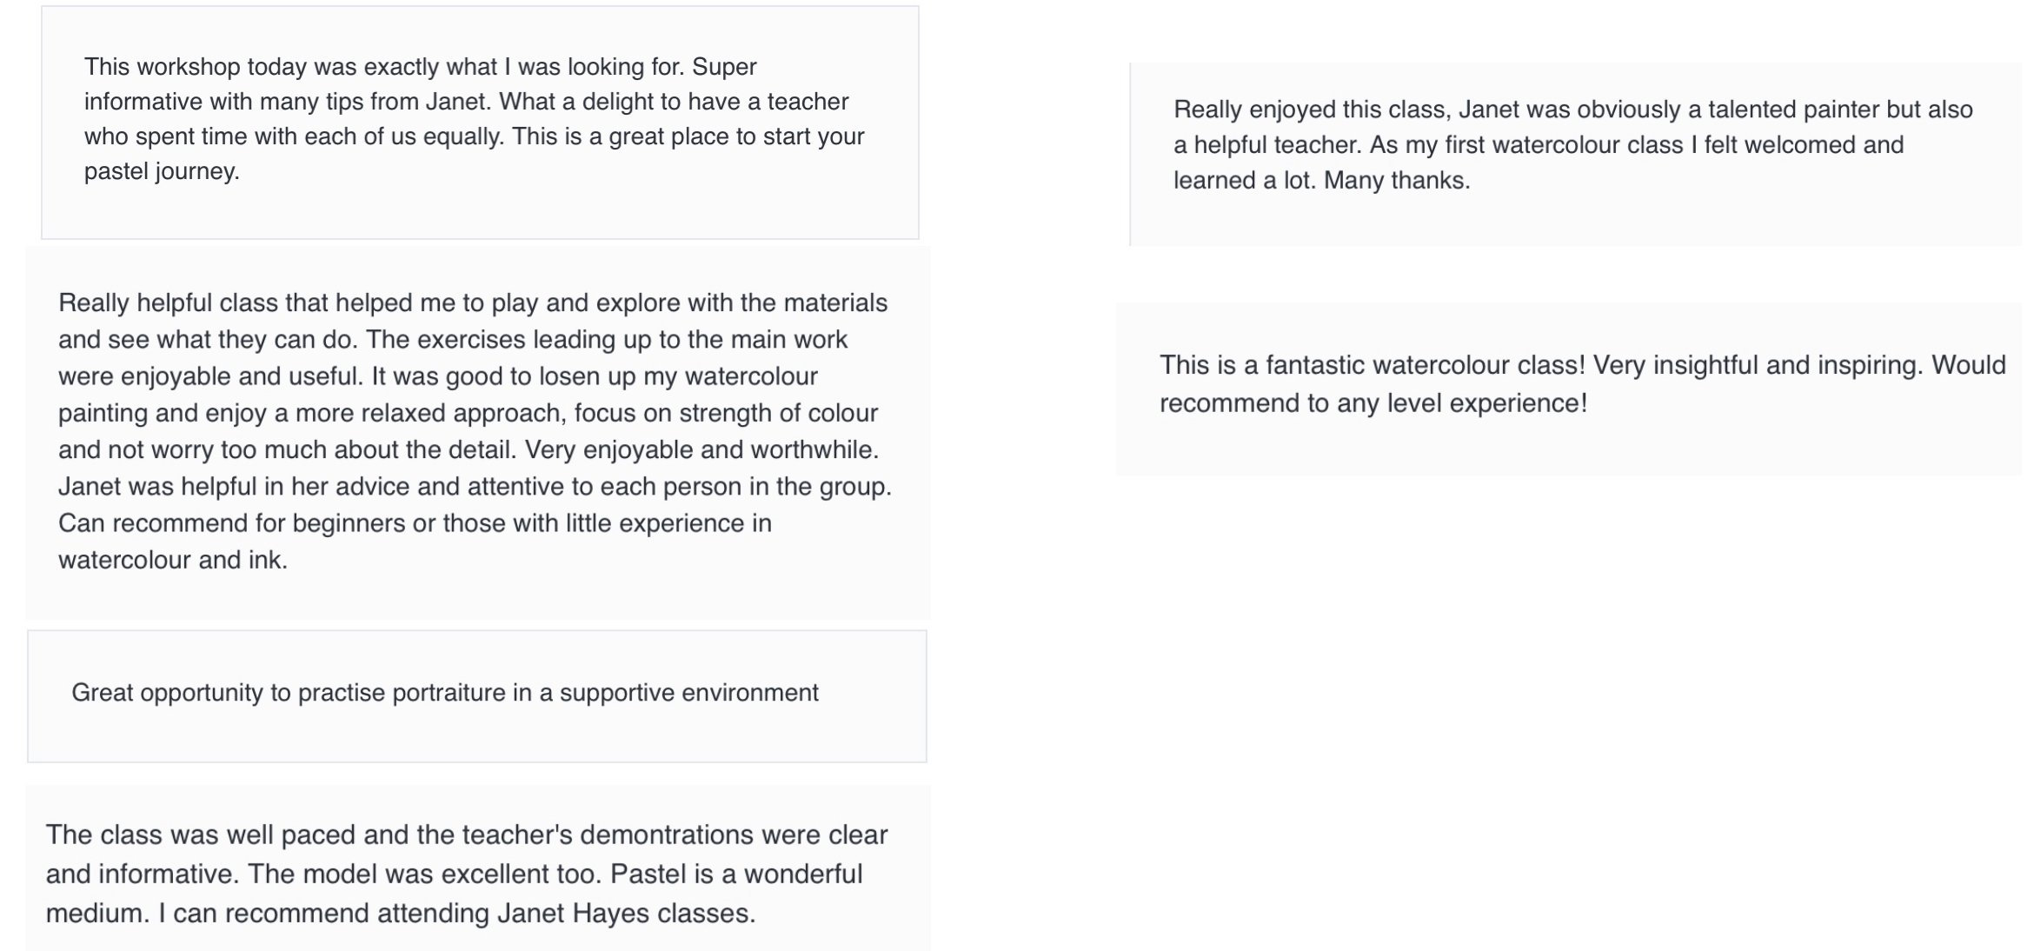
Task: Click the pastel workshop review box
Action: click(480, 123)
